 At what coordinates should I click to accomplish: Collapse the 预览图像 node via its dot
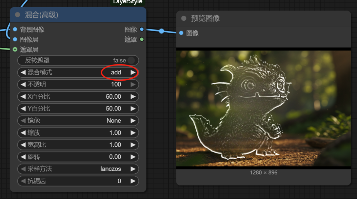pos(184,18)
